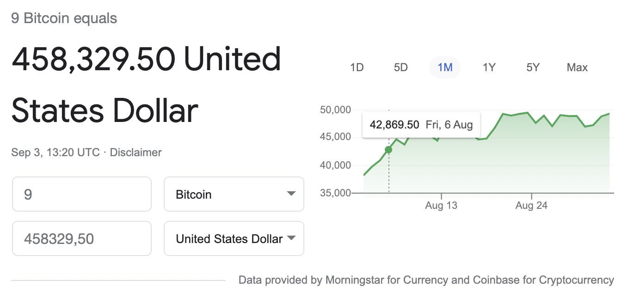Click the green data point on chart
The image size is (641, 304).
tap(388, 150)
